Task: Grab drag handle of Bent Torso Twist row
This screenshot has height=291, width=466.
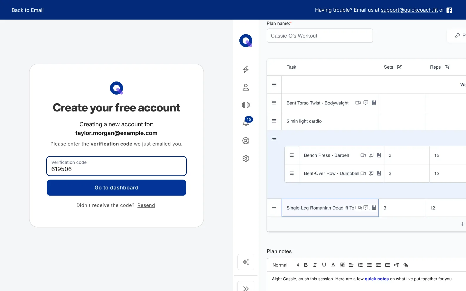Action: [274, 103]
